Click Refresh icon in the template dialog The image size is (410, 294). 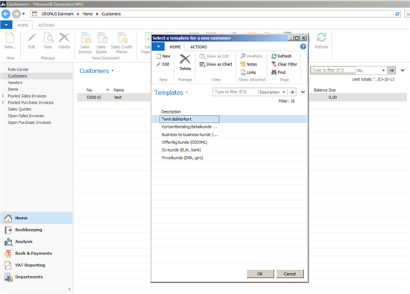[274, 56]
